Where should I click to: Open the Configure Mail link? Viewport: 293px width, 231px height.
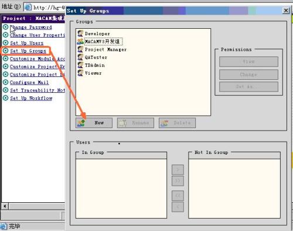coord(29,82)
